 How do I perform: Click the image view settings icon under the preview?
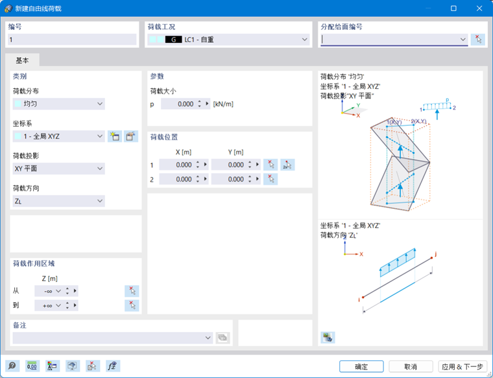(x=328, y=337)
